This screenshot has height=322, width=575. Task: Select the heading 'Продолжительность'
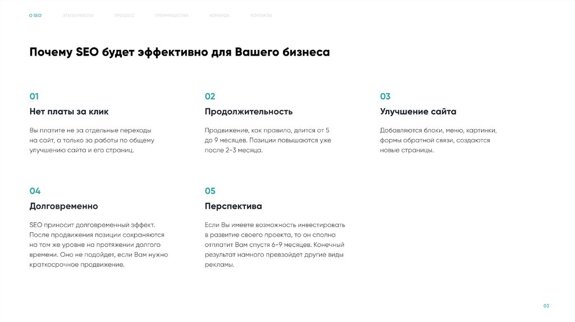249,112
